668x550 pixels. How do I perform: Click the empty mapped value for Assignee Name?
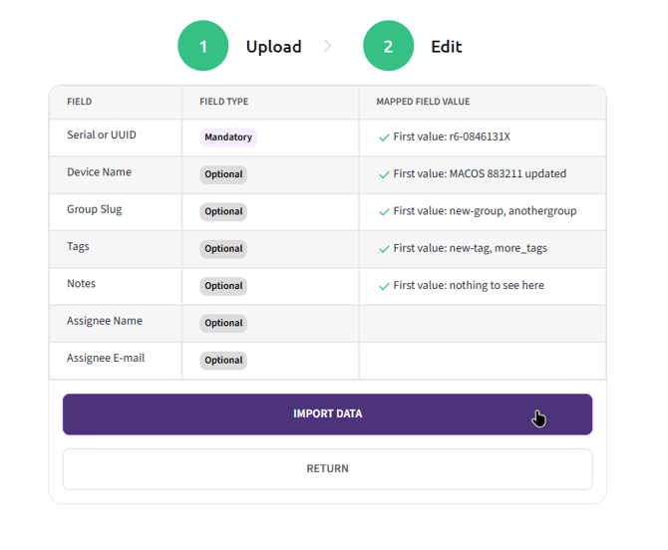(482, 323)
